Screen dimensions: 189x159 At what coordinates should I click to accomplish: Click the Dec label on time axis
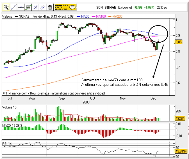click(153, 98)
